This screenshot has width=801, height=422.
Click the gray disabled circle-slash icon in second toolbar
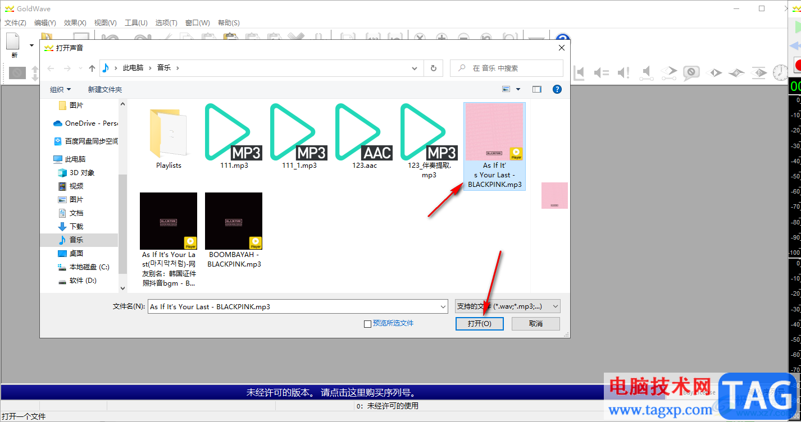pyautogui.click(x=17, y=72)
